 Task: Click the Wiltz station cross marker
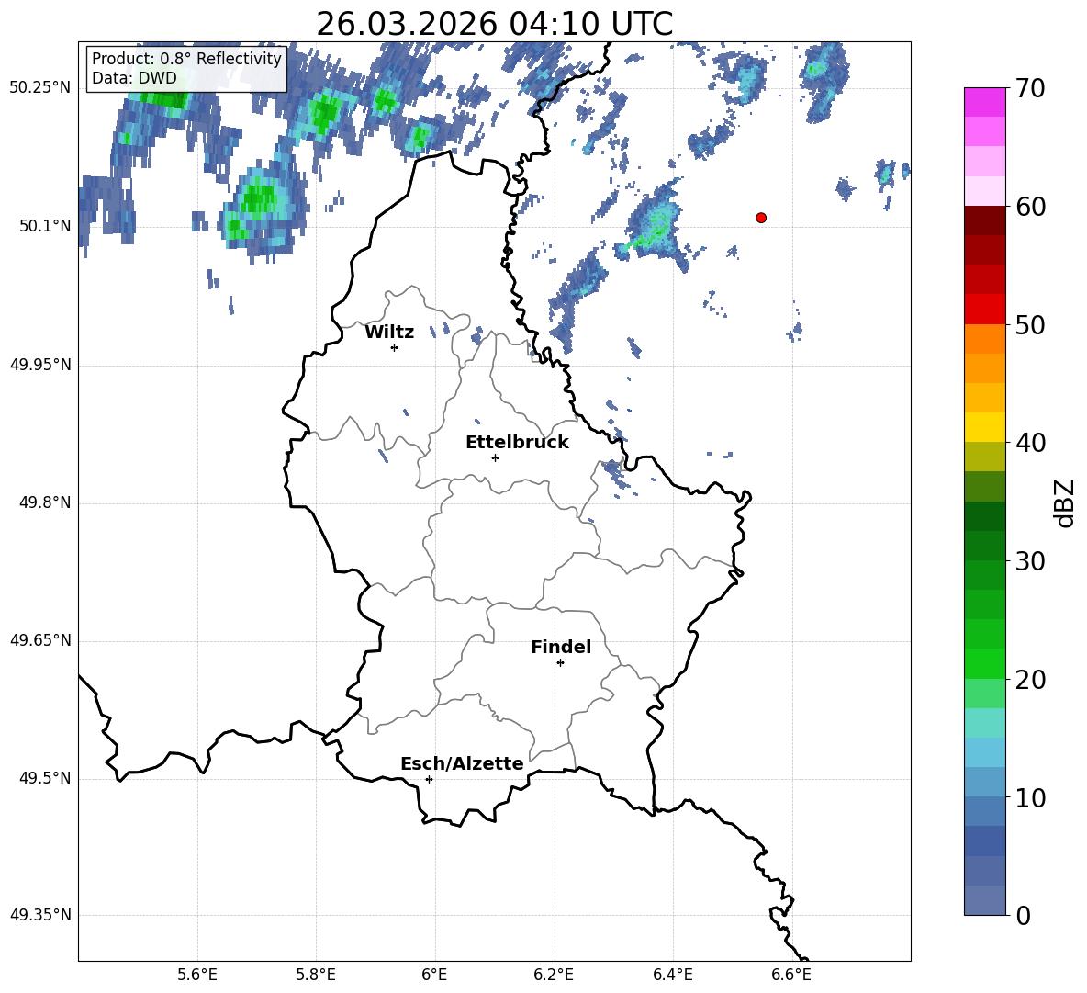click(x=394, y=347)
